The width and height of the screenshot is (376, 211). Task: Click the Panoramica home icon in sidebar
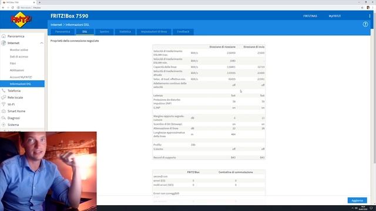[4, 36]
